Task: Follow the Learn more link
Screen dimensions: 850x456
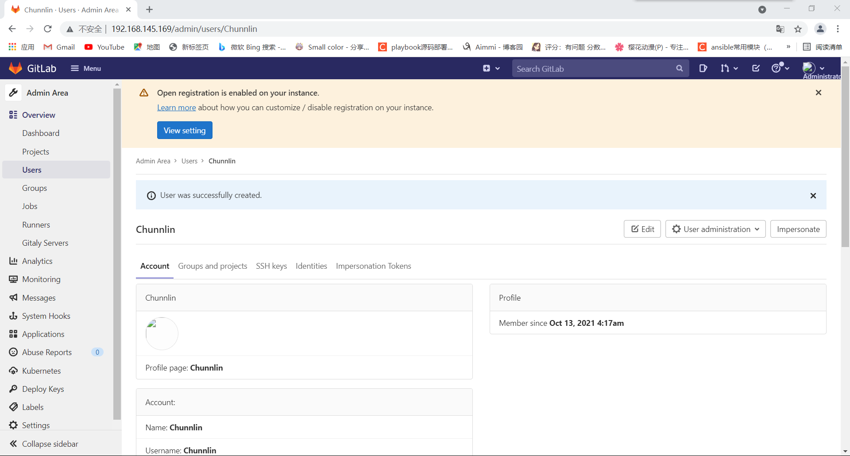Action: point(177,108)
